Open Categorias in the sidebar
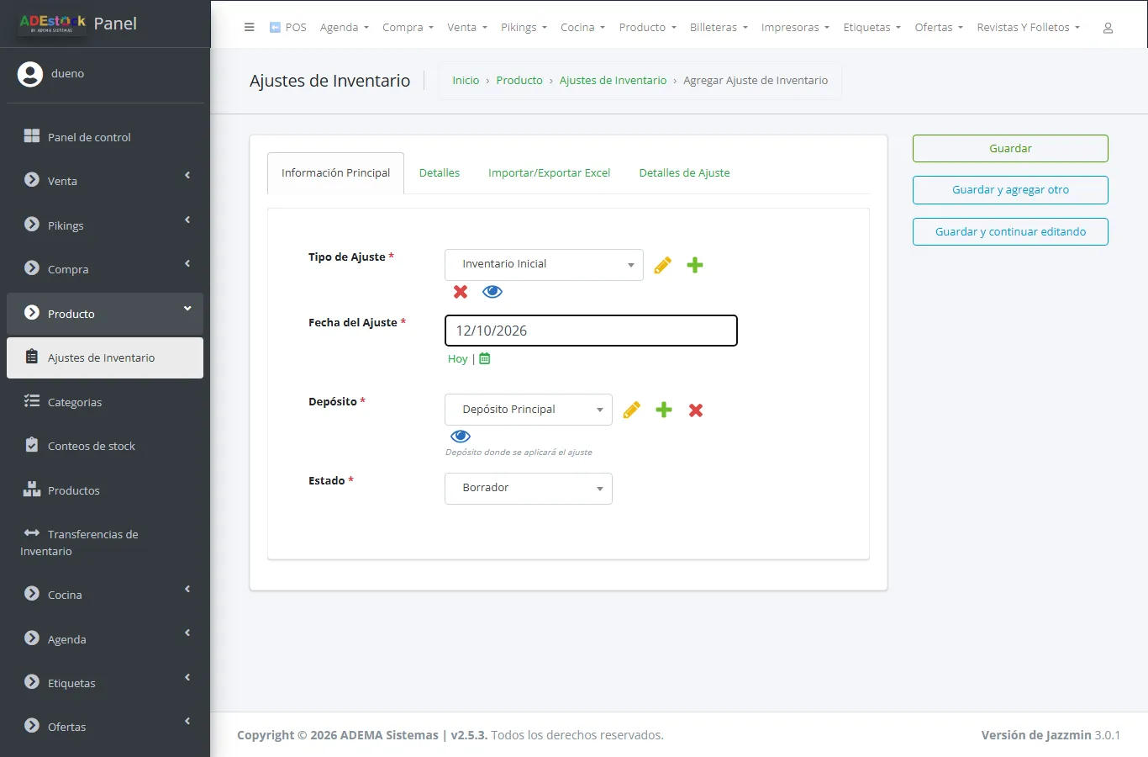This screenshot has height=757, width=1148. click(x=105, y=402)
